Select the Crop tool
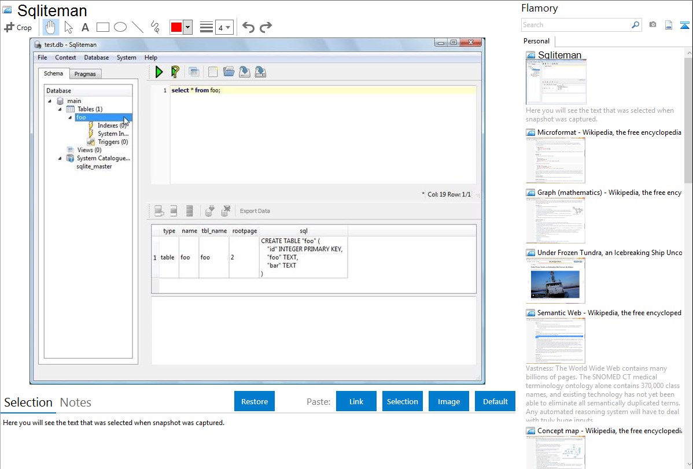Viewport: 693px width, 469px height. coord(18,27)
